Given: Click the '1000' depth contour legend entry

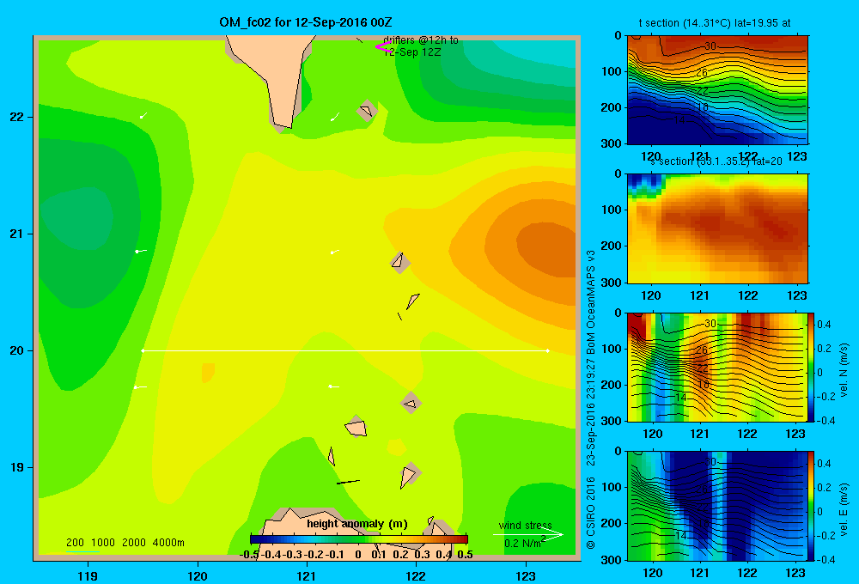Looking at the screenshot, I should (x=103, y=543).
